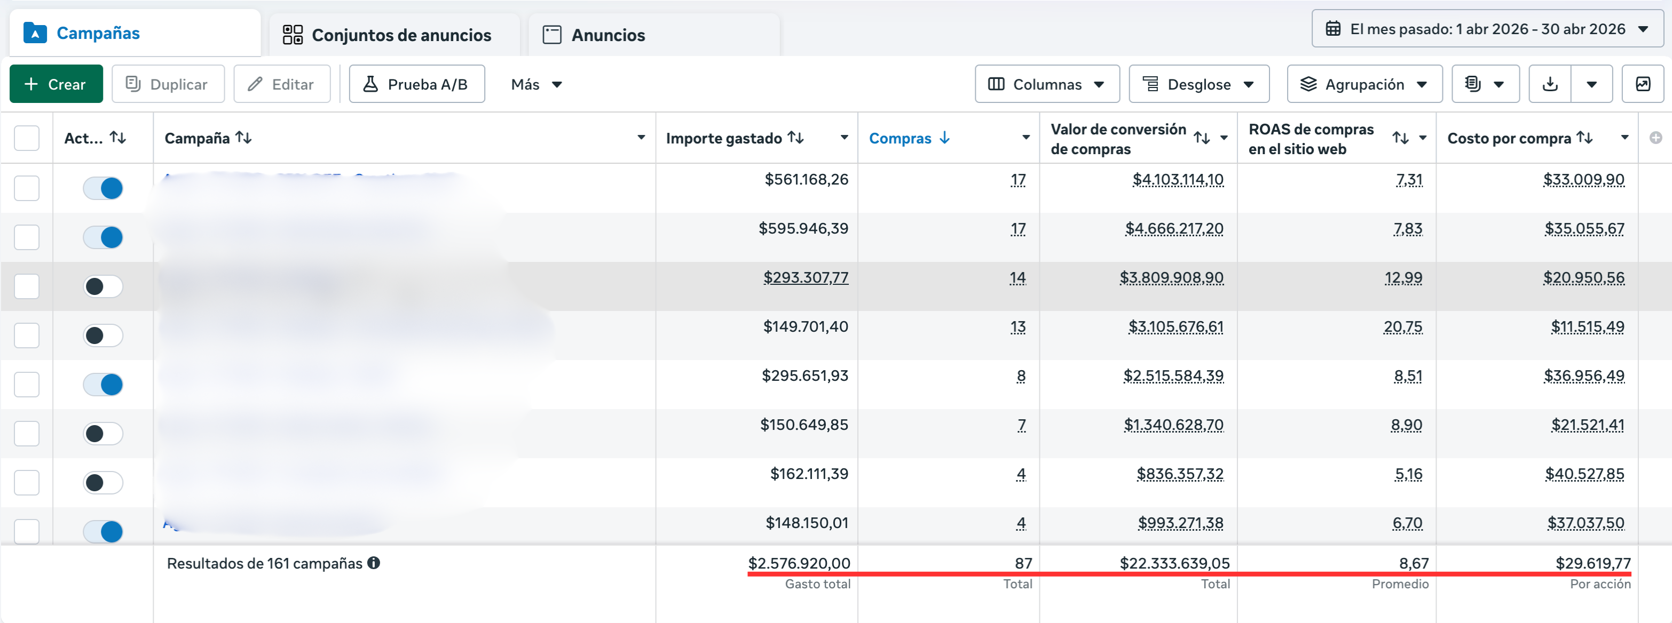Open Valor de conversión column options arrow
The width and height of the screenshot is (1672, 623).
point(1224,138)
